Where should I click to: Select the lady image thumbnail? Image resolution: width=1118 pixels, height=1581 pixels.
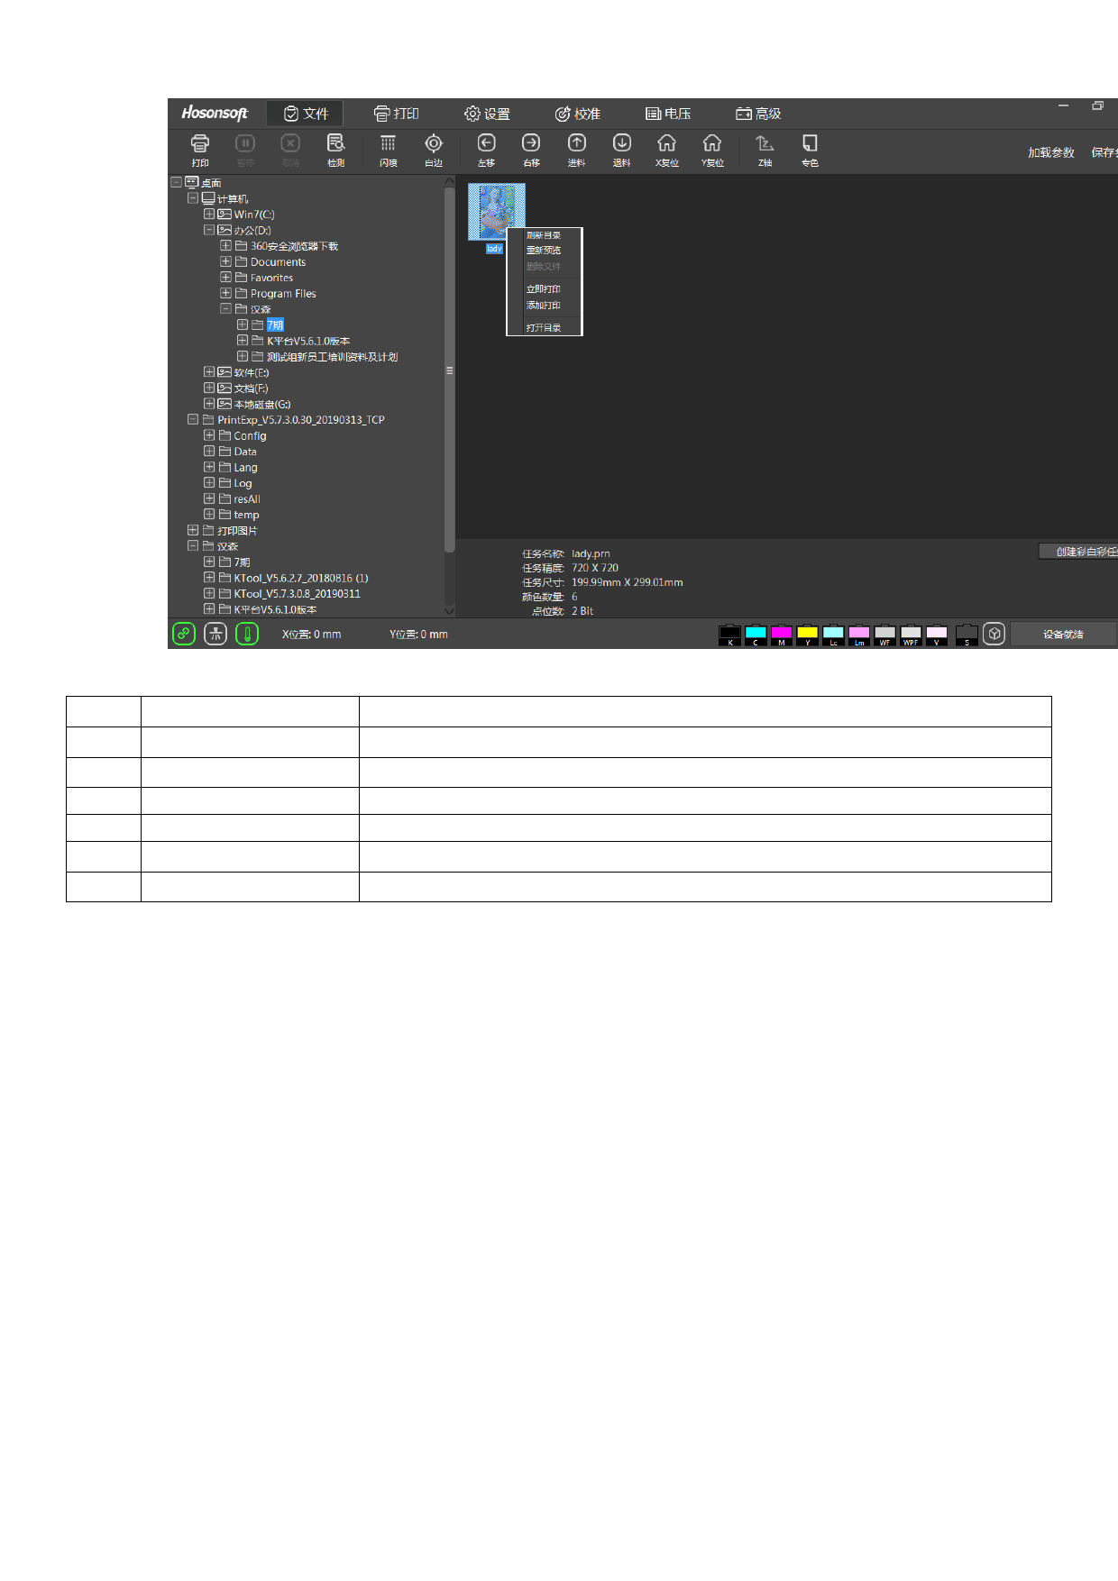coord(496,213)
